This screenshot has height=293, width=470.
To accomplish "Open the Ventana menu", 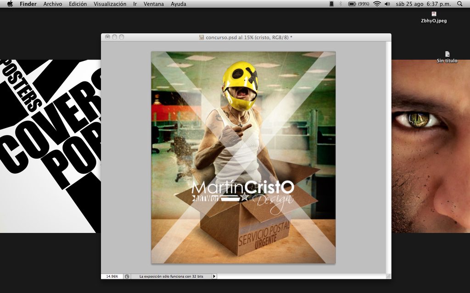I will pos(153,4).
